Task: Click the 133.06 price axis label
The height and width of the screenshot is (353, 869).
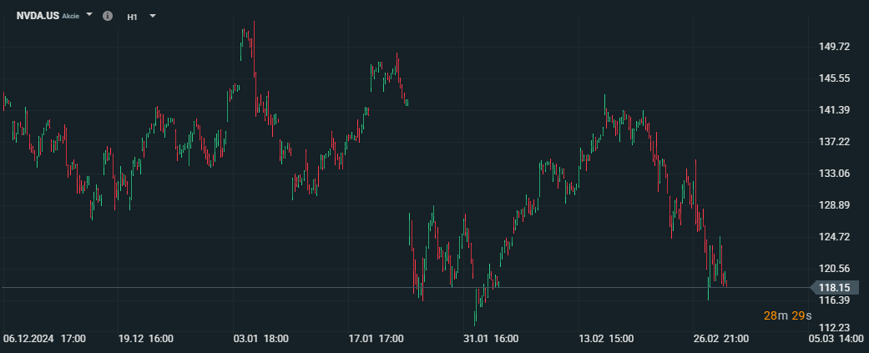Action: [834, 174]
